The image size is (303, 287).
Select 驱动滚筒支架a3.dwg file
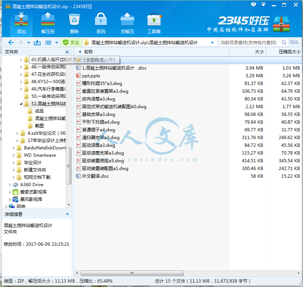click(103, 153)
